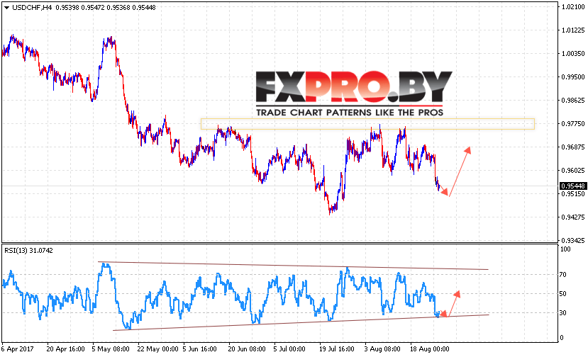Click RSI scale level 30

(x=563, y=312)
